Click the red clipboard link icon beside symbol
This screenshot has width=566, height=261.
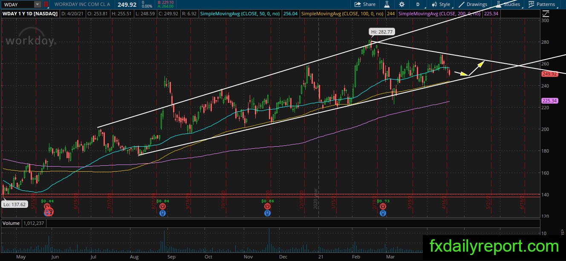coord(46,4)
